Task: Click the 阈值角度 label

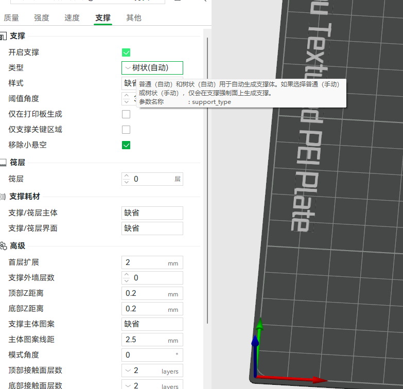Action: (x=24, y=98)
